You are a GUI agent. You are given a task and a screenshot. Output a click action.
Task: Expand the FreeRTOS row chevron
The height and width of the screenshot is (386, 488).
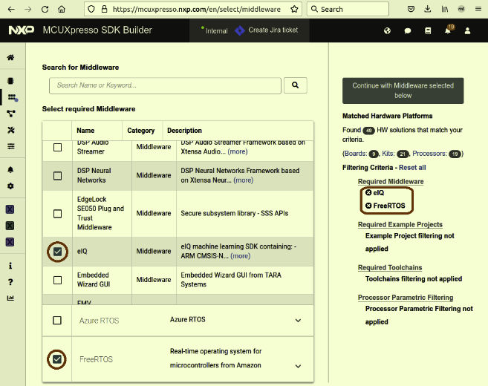click(x=298, y=366)
